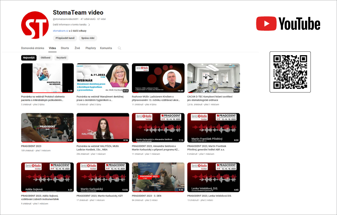The height and width of the screenshot is (215, 337).
Task: Open the stomateam.cz link
Action: tap(61, 31)
